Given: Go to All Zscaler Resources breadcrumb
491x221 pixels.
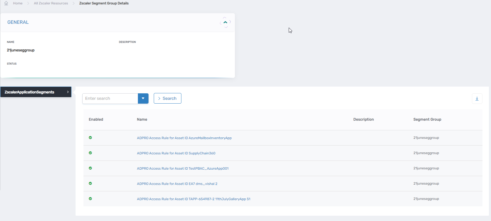Looking at the screenshot, I should 51,3.
